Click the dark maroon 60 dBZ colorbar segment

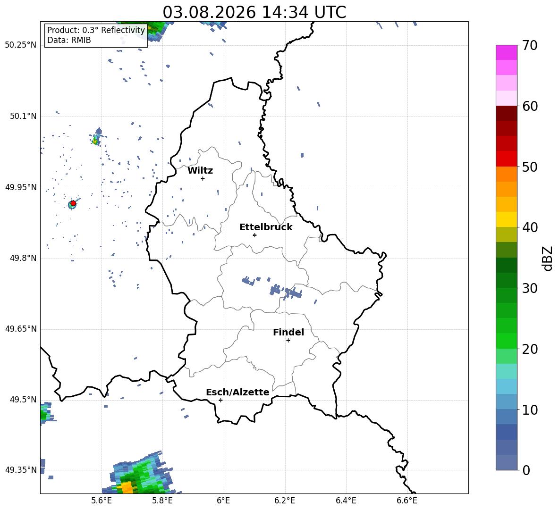click(506, 113)
